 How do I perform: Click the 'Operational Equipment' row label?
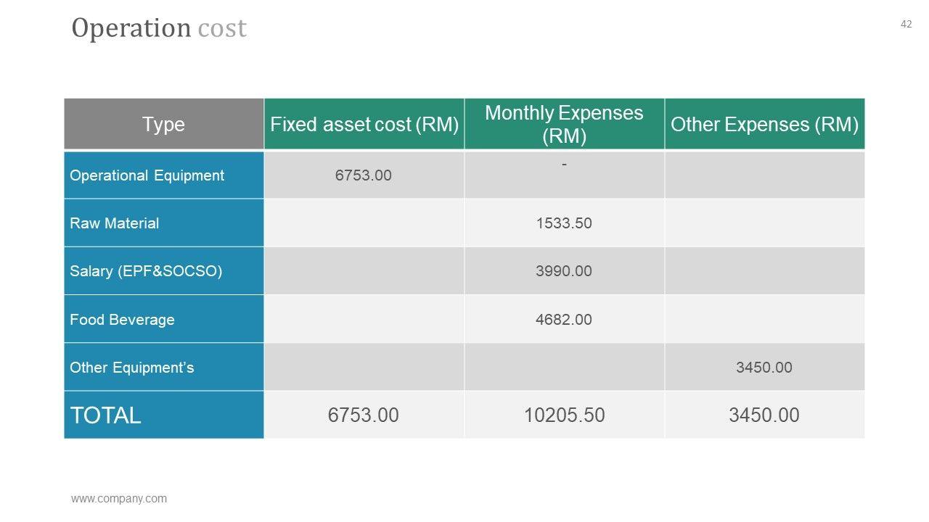coord(147,175)
